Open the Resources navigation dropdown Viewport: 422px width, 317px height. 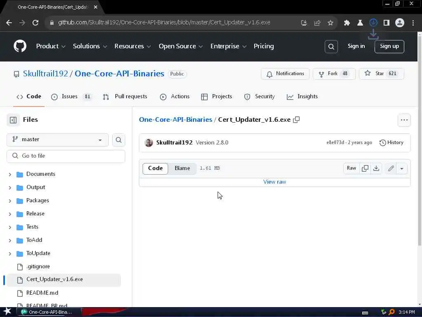[x=133, y=46]
